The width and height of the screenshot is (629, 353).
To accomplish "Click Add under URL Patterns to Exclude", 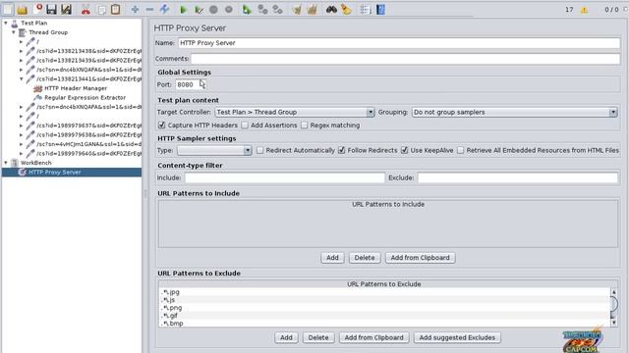I will [286, 337].
